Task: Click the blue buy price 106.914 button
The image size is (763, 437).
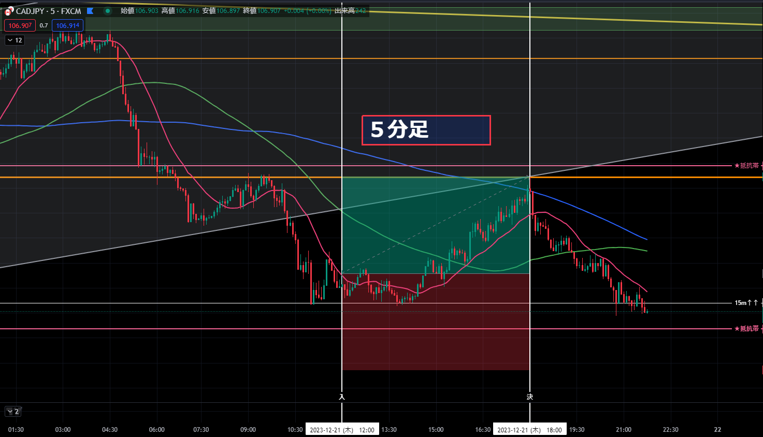Action: [68, 25]
